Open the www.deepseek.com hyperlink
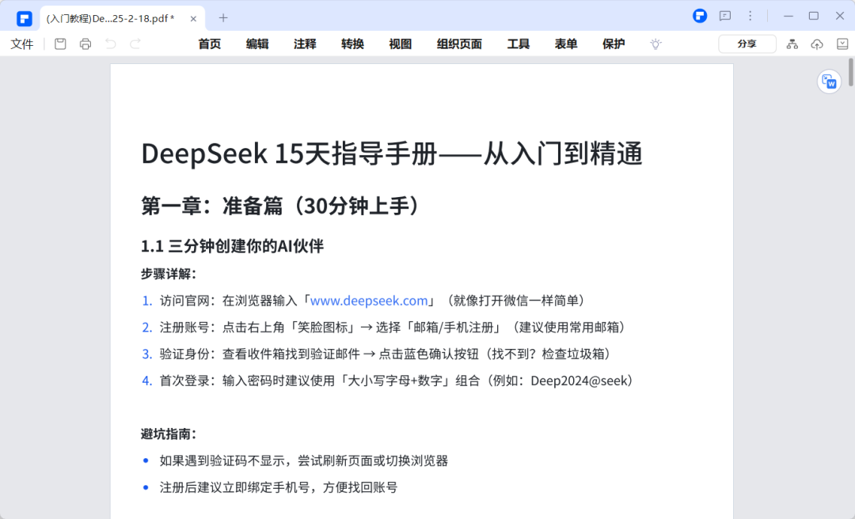The width and height of the screenshot is (855, 519). [x=369, y=301]
